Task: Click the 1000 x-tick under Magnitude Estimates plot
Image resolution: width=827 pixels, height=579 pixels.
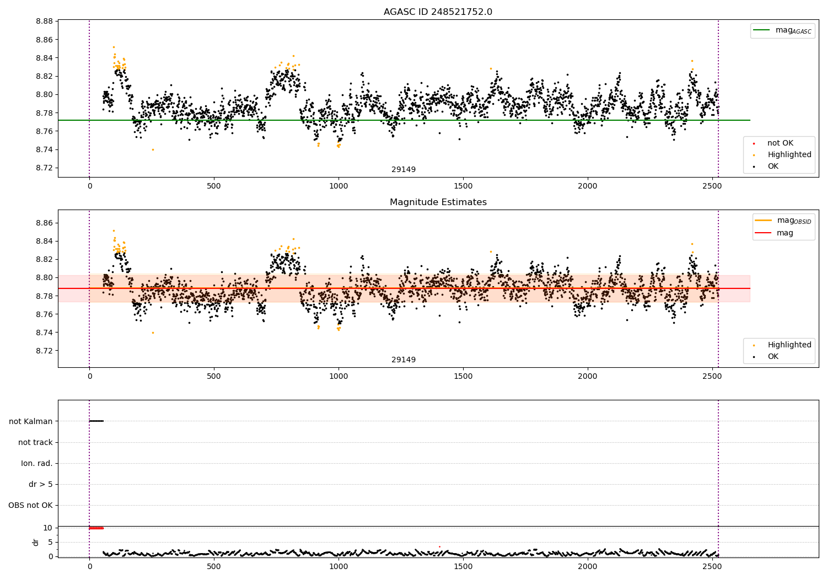Action: [x=339, y=376]
